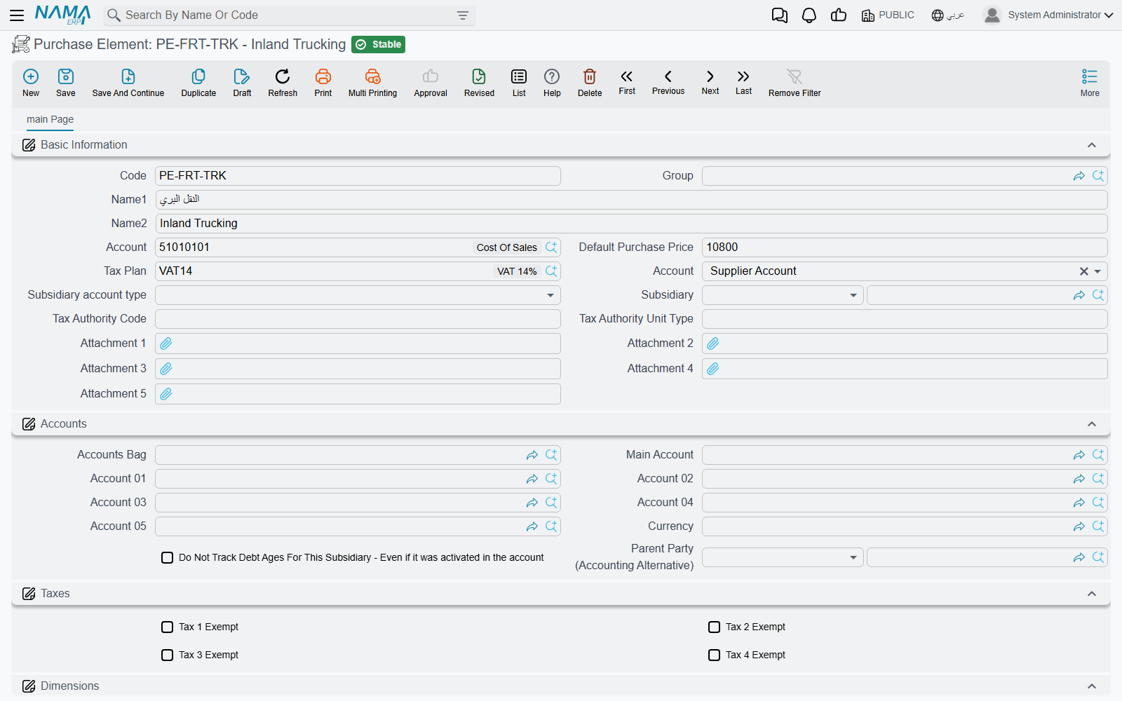Open the List view
1122x701 pixels.
tap(519, 83)
